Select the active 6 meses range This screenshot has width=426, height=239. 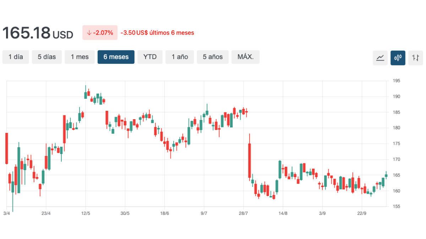pyautogui.click(x=116, y=57)
